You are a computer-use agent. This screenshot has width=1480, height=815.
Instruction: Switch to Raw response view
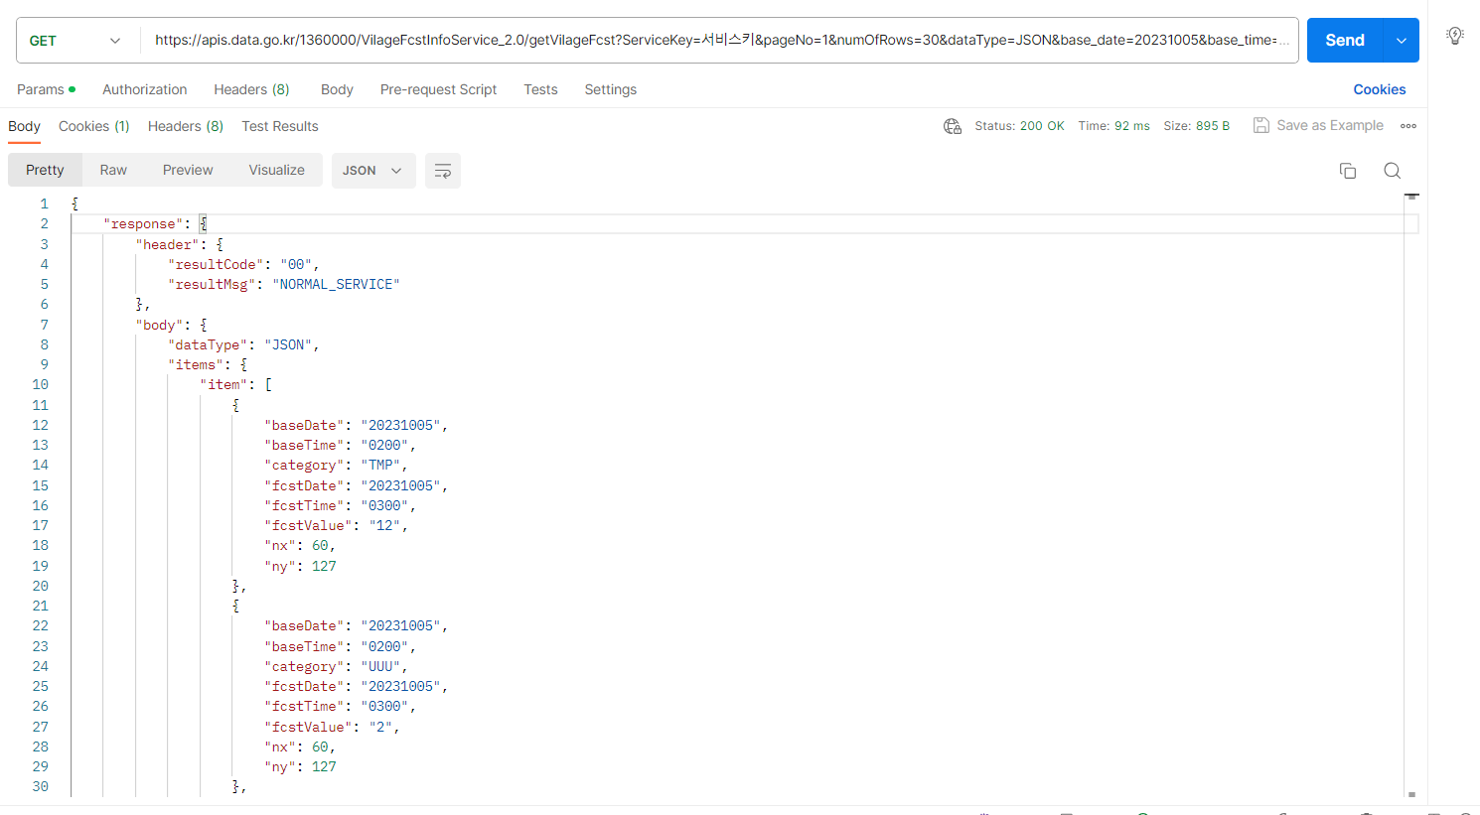coord(113,170)
